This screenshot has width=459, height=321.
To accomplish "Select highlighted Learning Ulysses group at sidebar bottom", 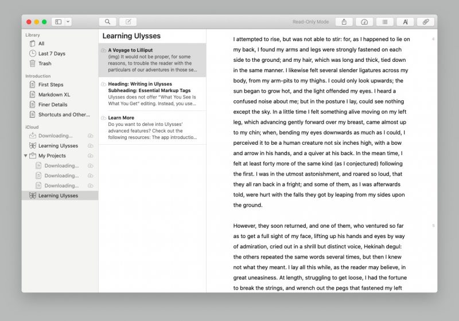I will (60, 196).
